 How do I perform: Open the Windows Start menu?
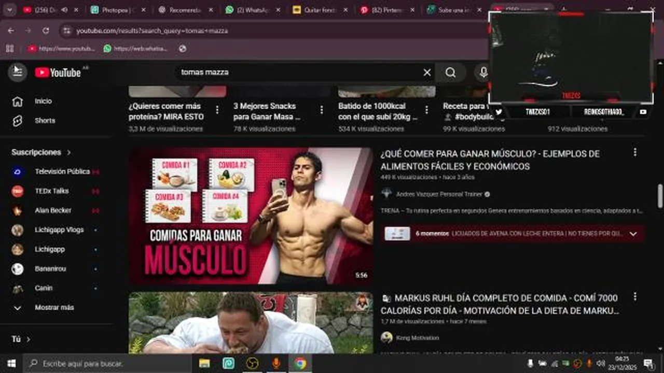pyautogui.click(x=11, y=364)
